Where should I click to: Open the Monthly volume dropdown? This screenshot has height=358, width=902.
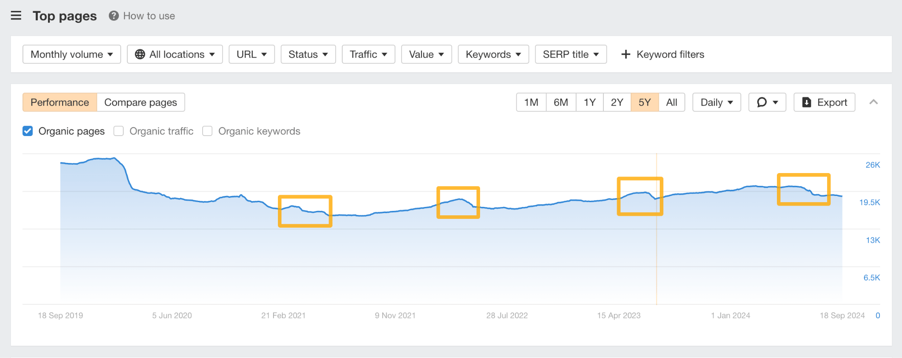point(71,54)
